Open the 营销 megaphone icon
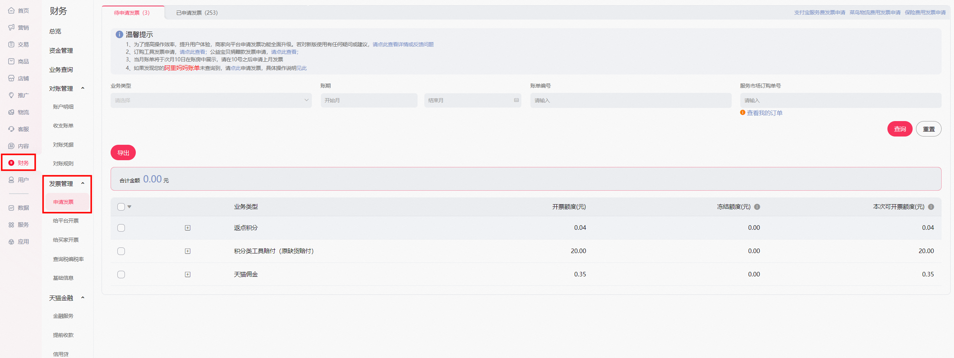954x358 pixels. (x=11, y=27)
